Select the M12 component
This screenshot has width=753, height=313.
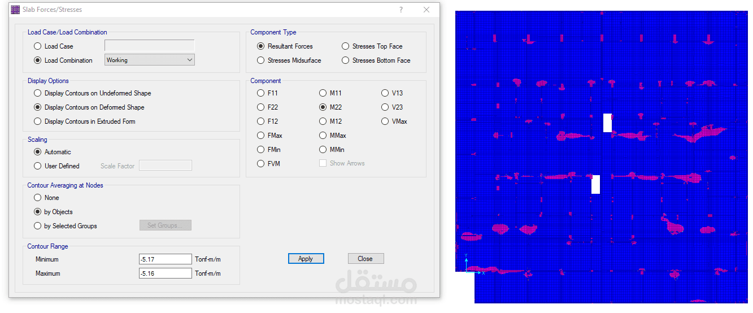[x=323, y=121]
